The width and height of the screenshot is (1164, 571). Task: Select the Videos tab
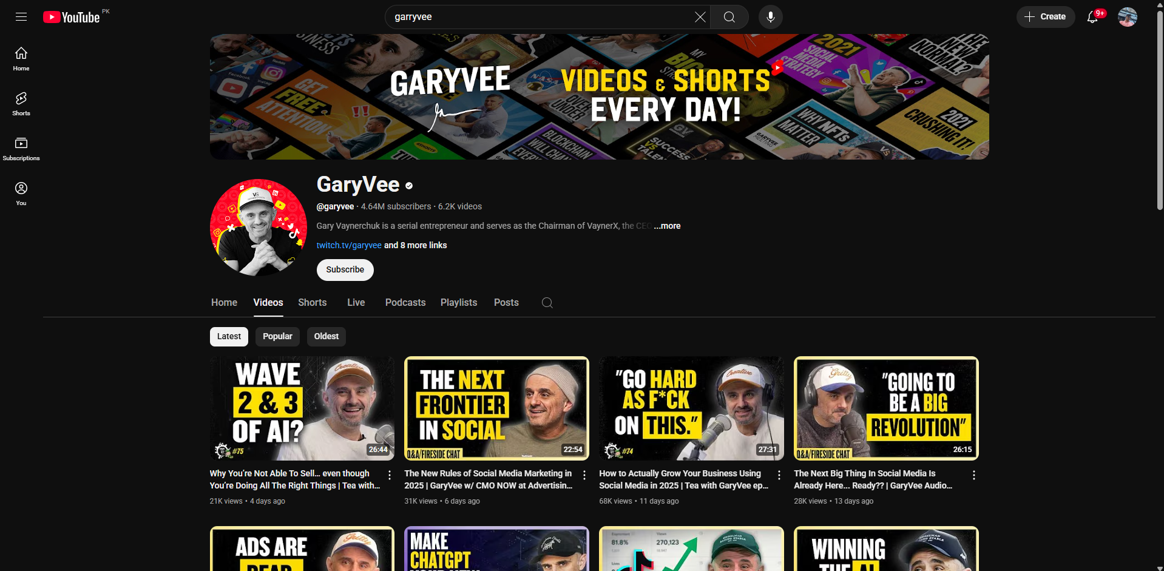pyautogui.click(x=268, y=303)
